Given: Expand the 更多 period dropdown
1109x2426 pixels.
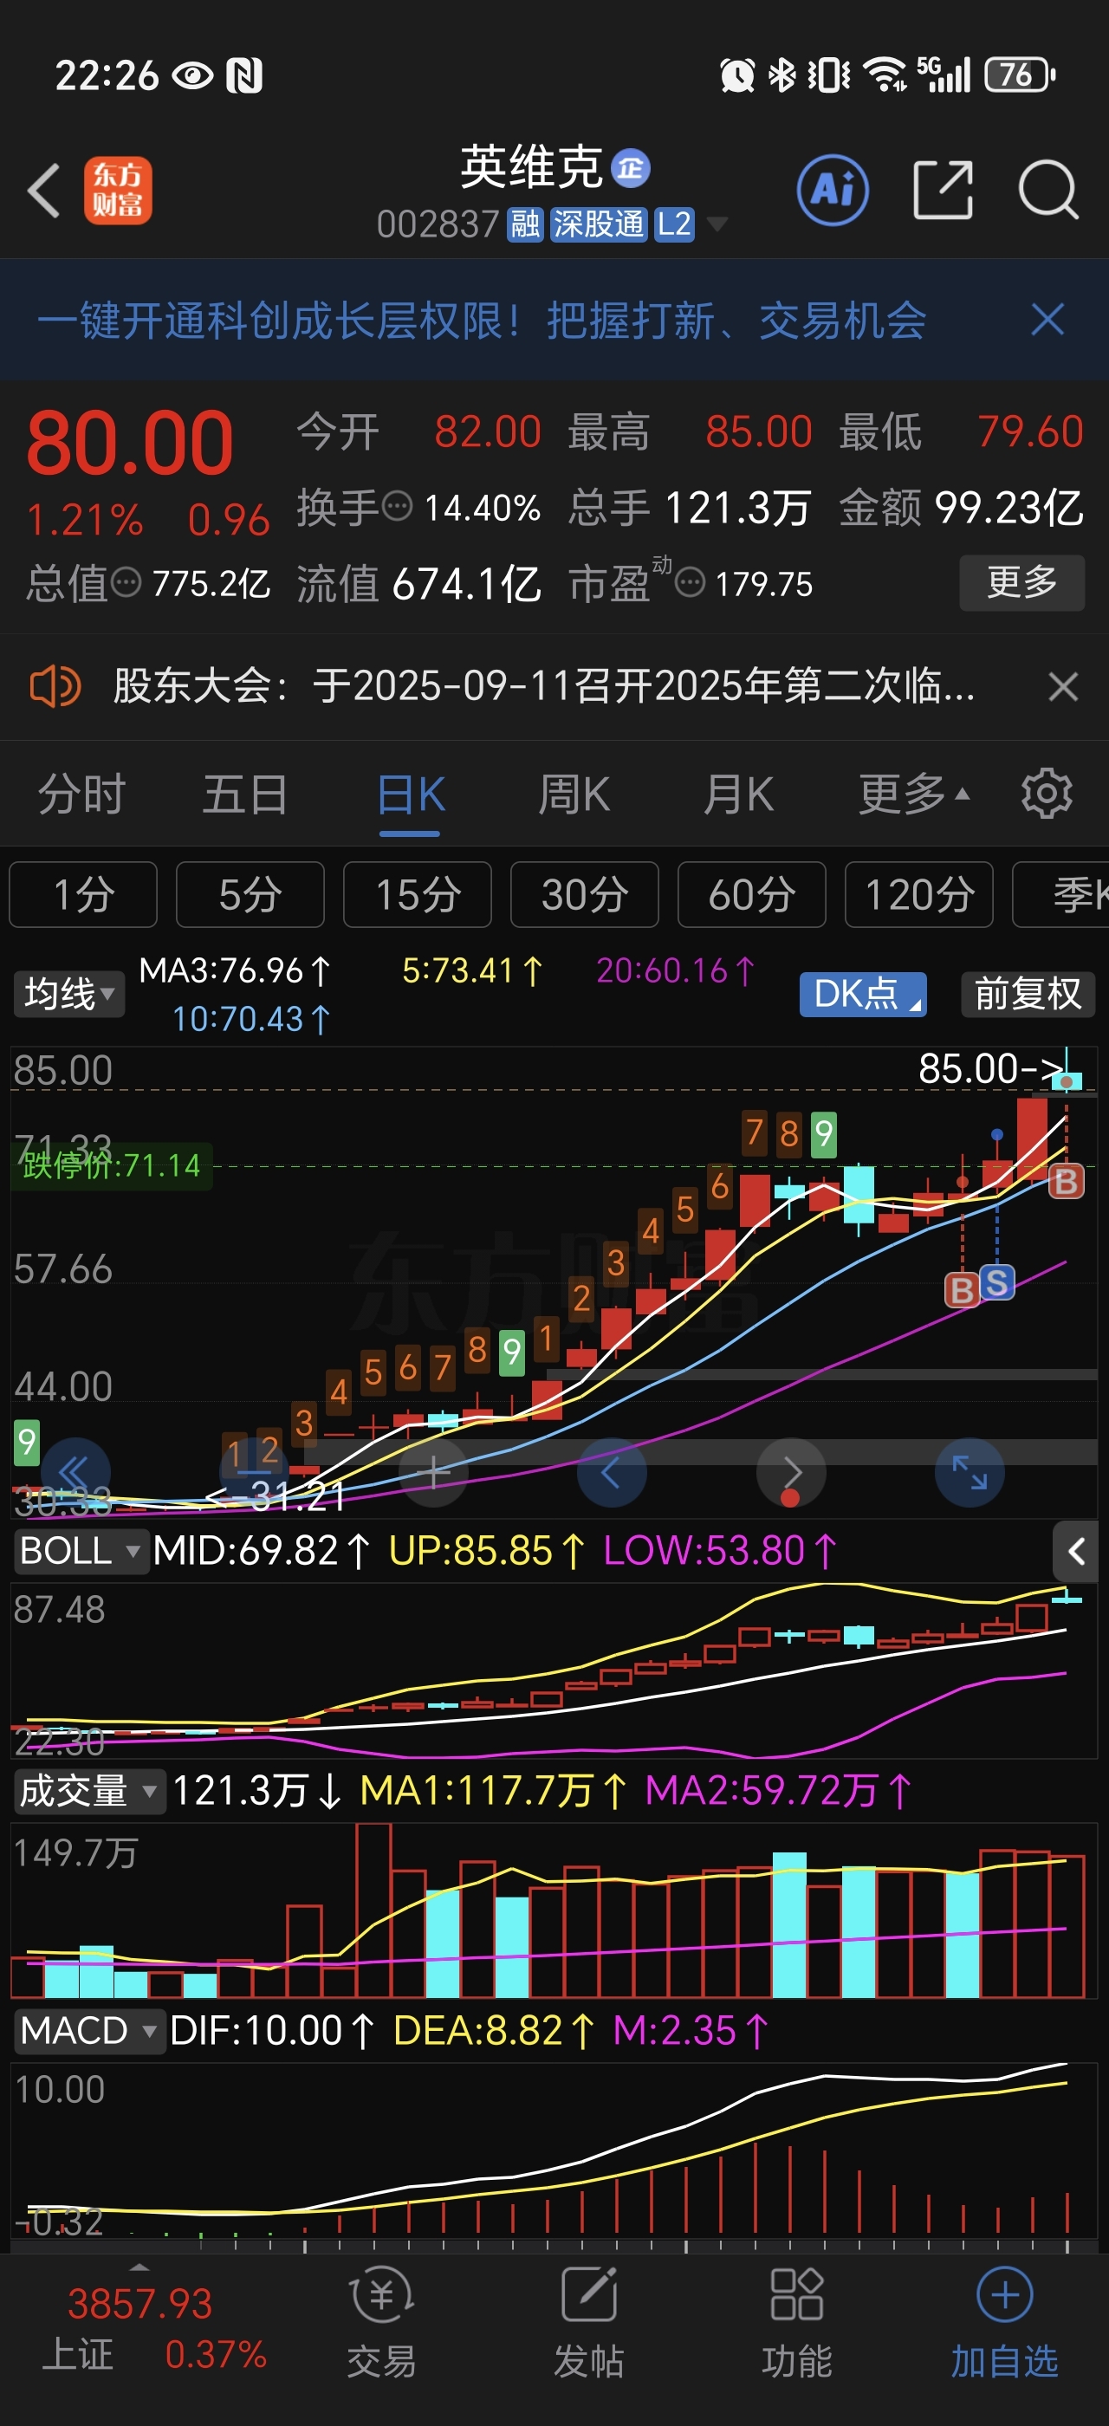Looking at the screenshot, I should click(x=913, y=795).
